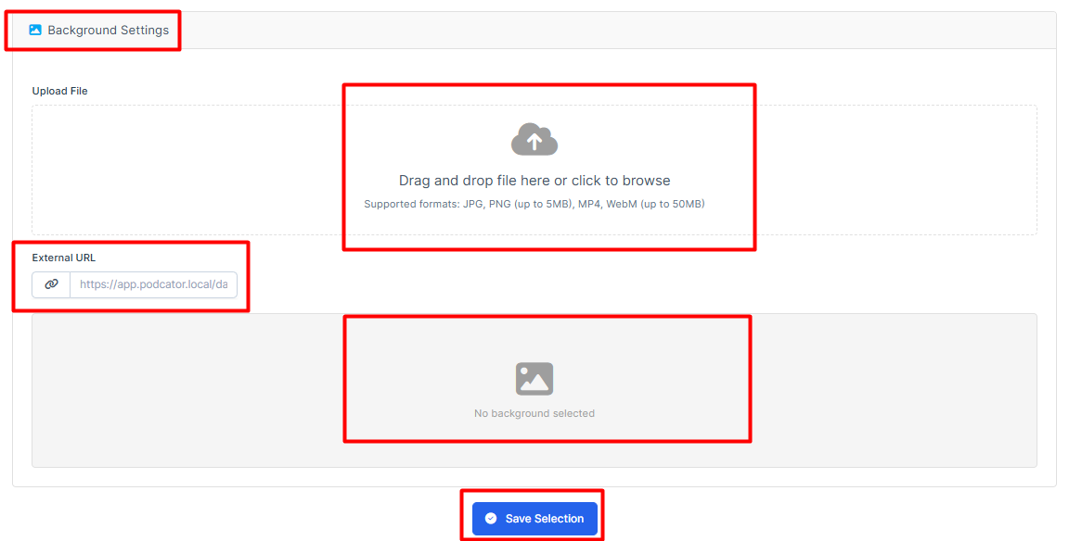The width and height of the screenshot is (1069, 541).
Task: Click the JPG, PNG (up to 5MB) text
Action: [x=518, y=204]
